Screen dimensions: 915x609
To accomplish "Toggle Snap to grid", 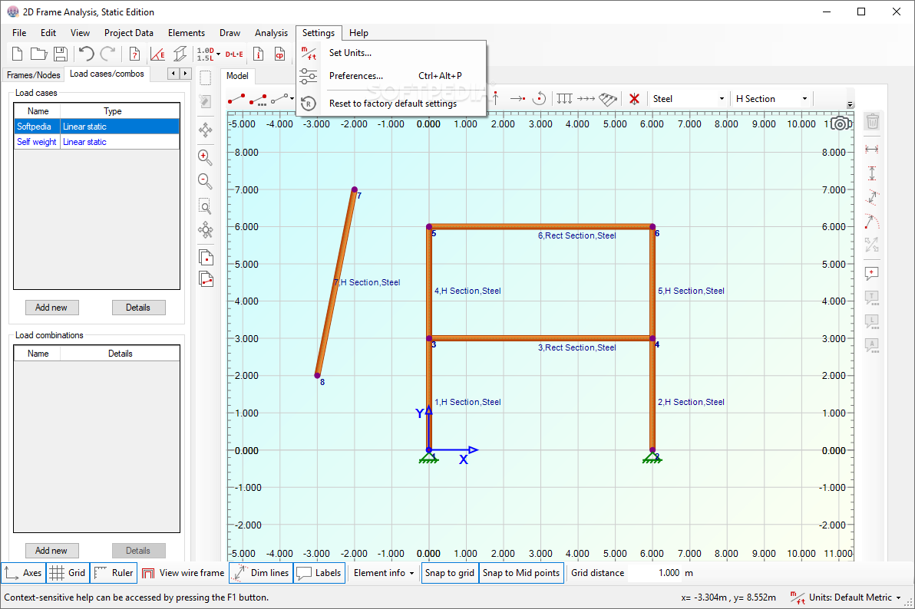I will click(x=449, y=573).
